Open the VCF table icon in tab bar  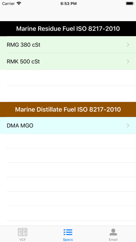pyautogui.click(x=23, y=232)
